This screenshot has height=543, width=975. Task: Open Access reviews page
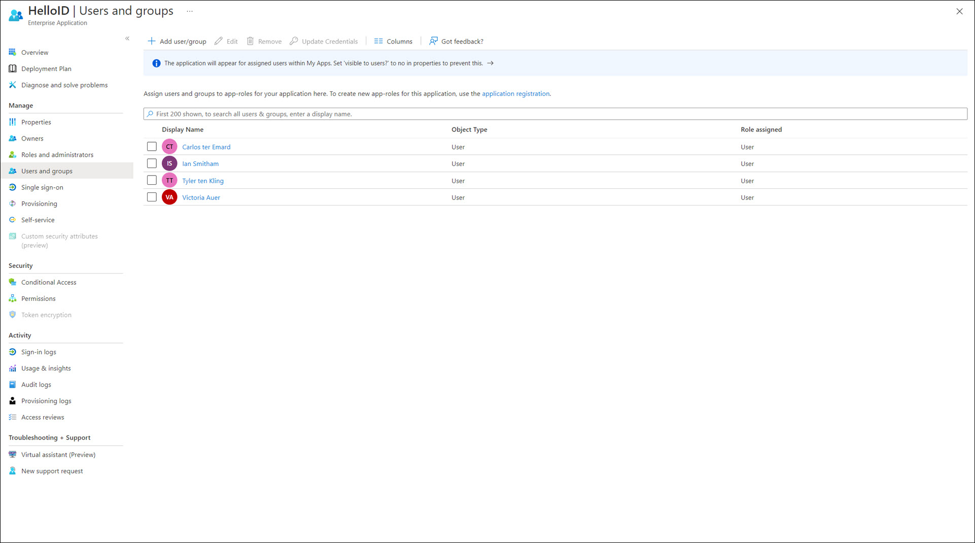point(43,417)
